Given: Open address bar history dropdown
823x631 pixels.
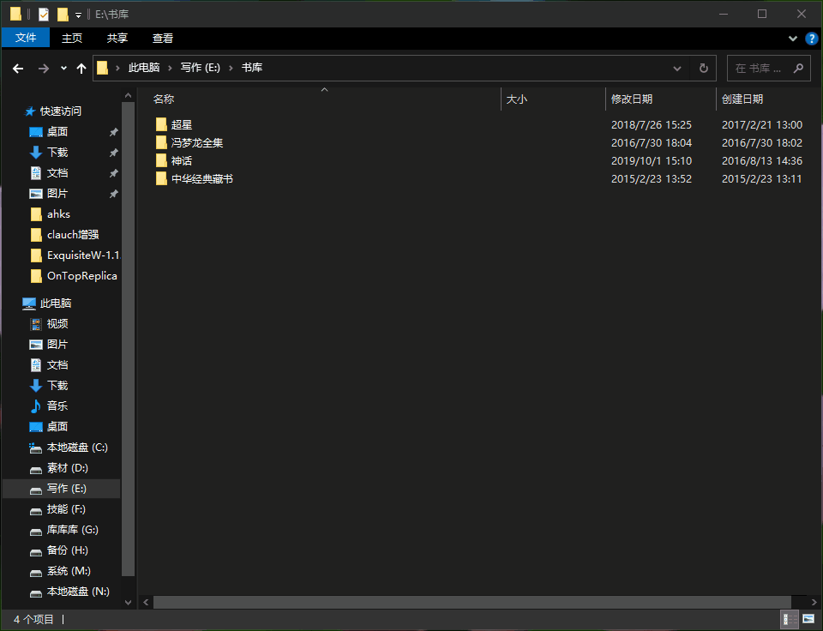Looking at the screenshot, I should pyautogui.click(x=677, y=69).
